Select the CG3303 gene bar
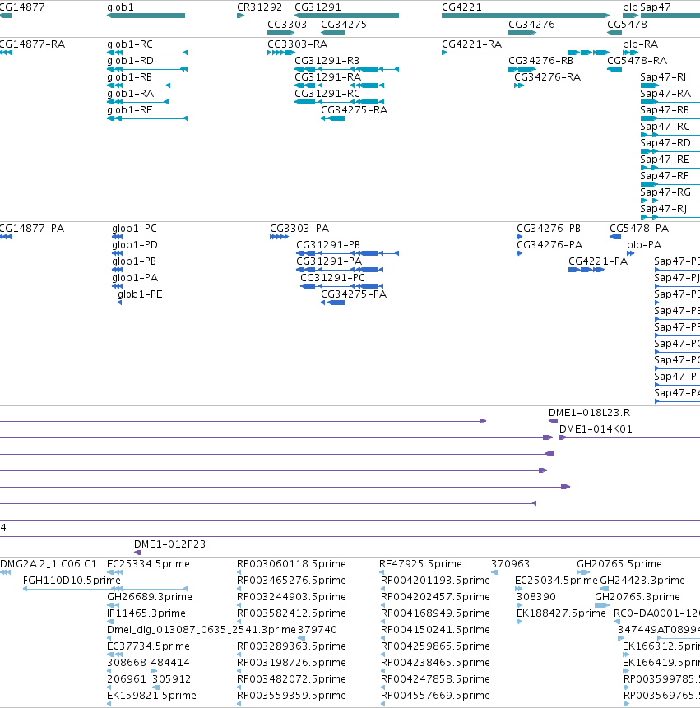The image size is (700, 708). [x=280, y=33]
